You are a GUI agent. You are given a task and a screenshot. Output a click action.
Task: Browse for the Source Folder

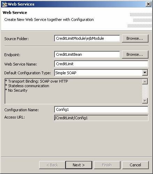click(x=135, y=38)
